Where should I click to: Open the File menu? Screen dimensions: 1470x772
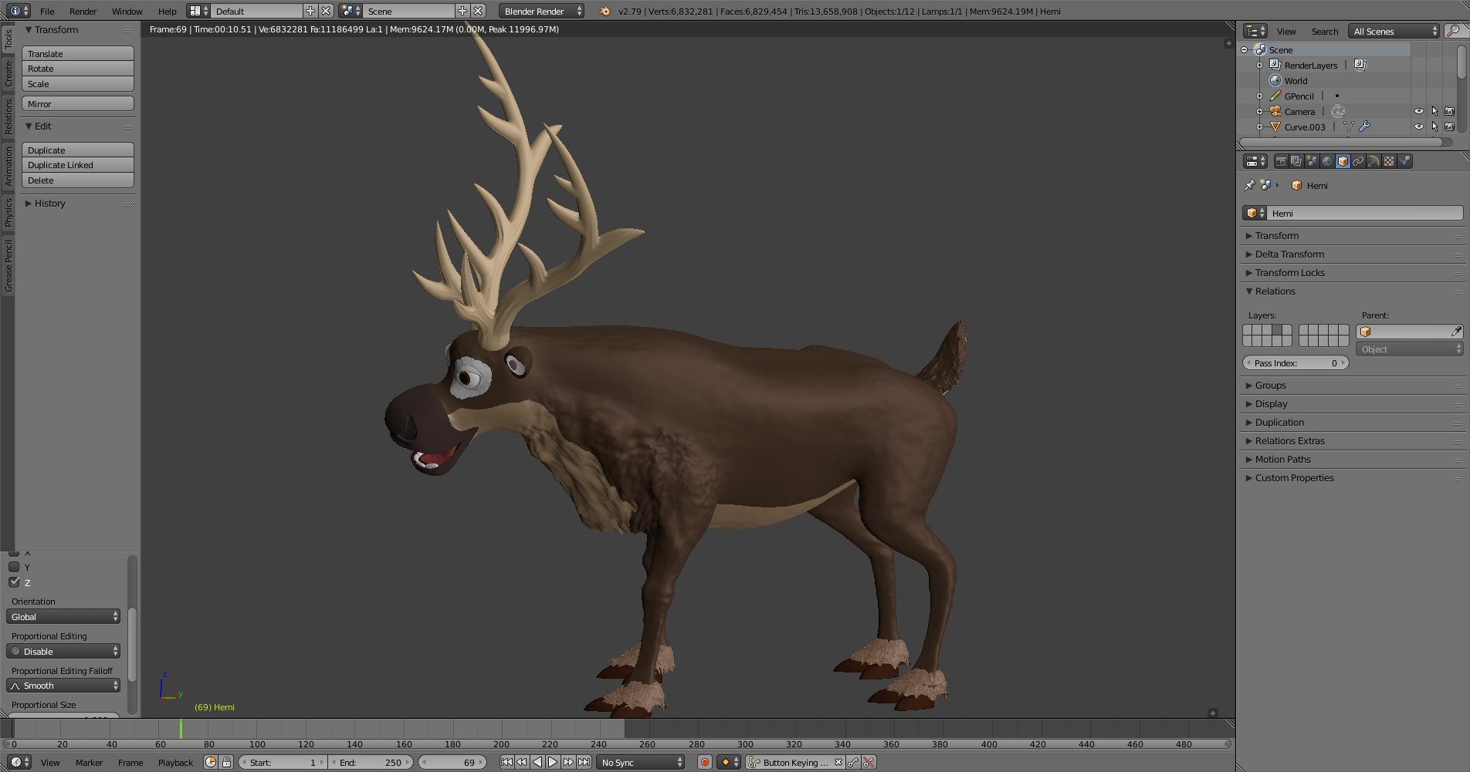(47, 11)
